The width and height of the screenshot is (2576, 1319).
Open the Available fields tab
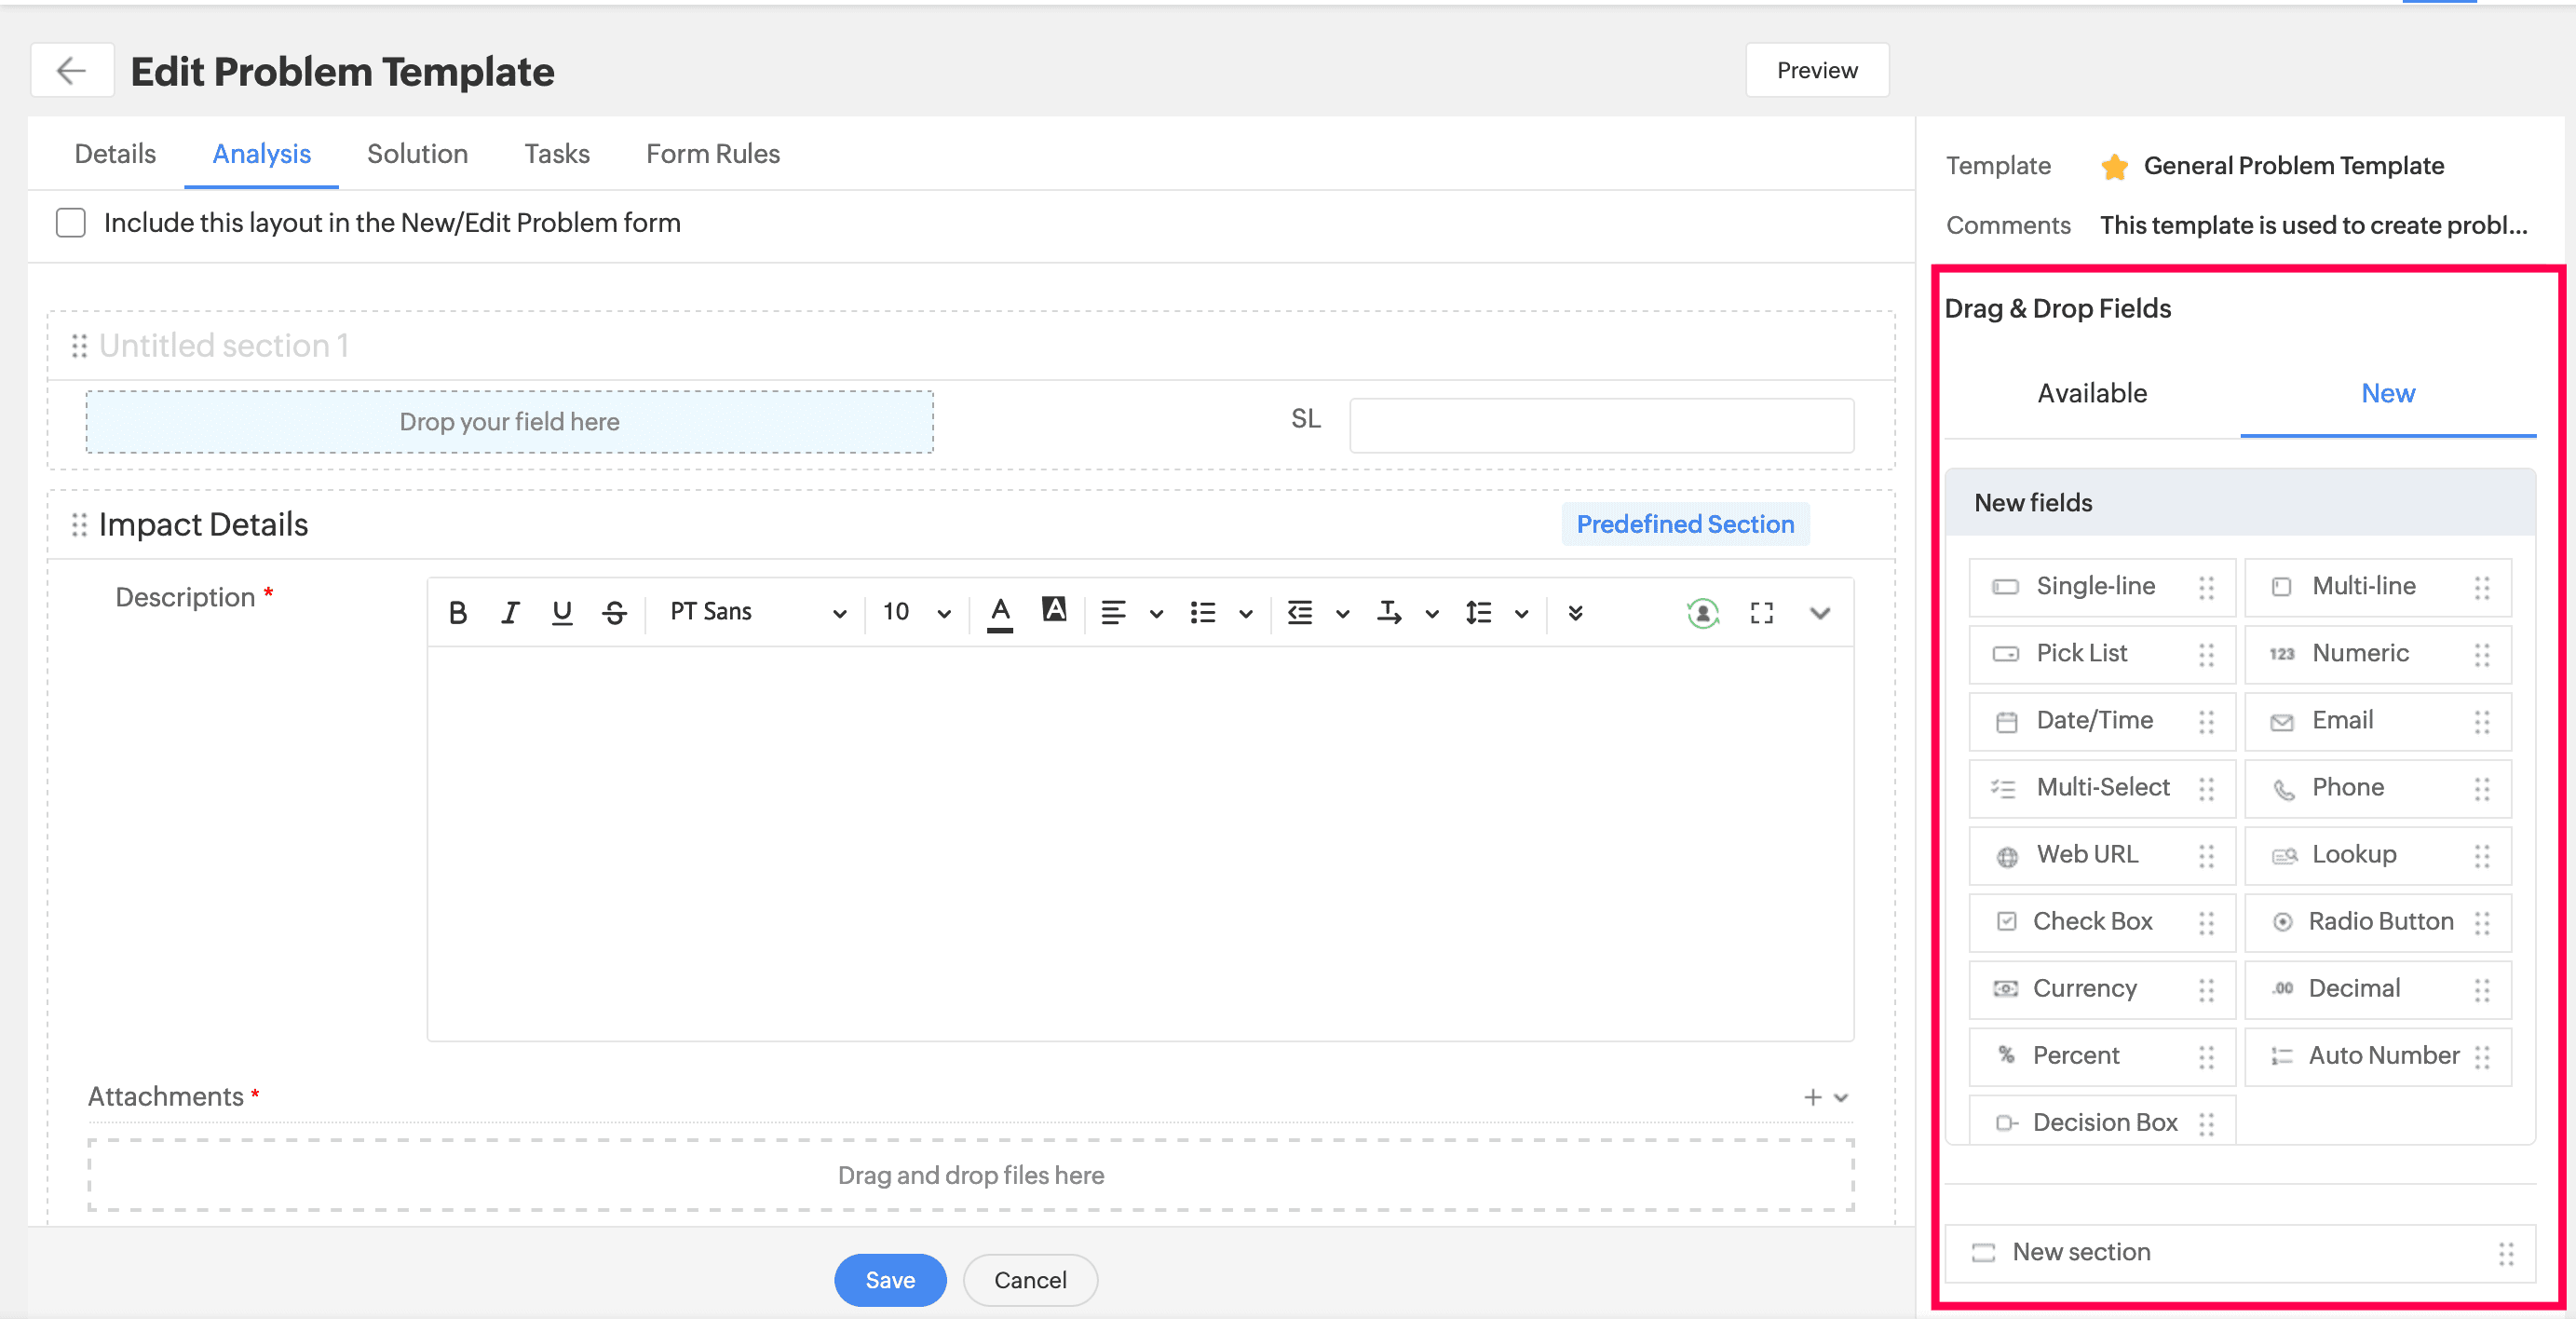(x=2092, y=393)
